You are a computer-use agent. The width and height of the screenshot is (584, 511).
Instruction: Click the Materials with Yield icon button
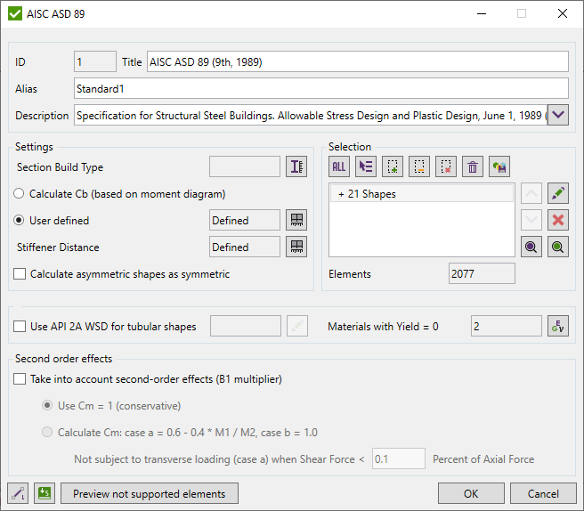click(x=558, y=327)
